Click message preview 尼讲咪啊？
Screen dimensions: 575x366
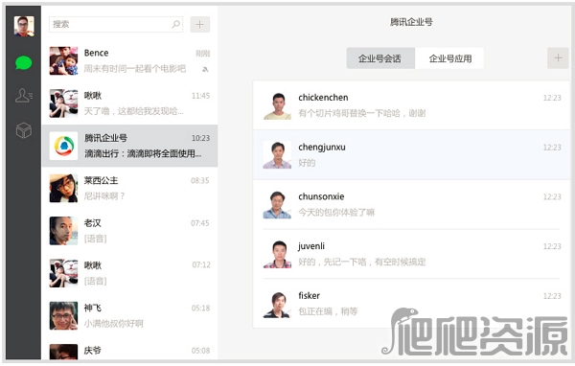tap(104, 196)
